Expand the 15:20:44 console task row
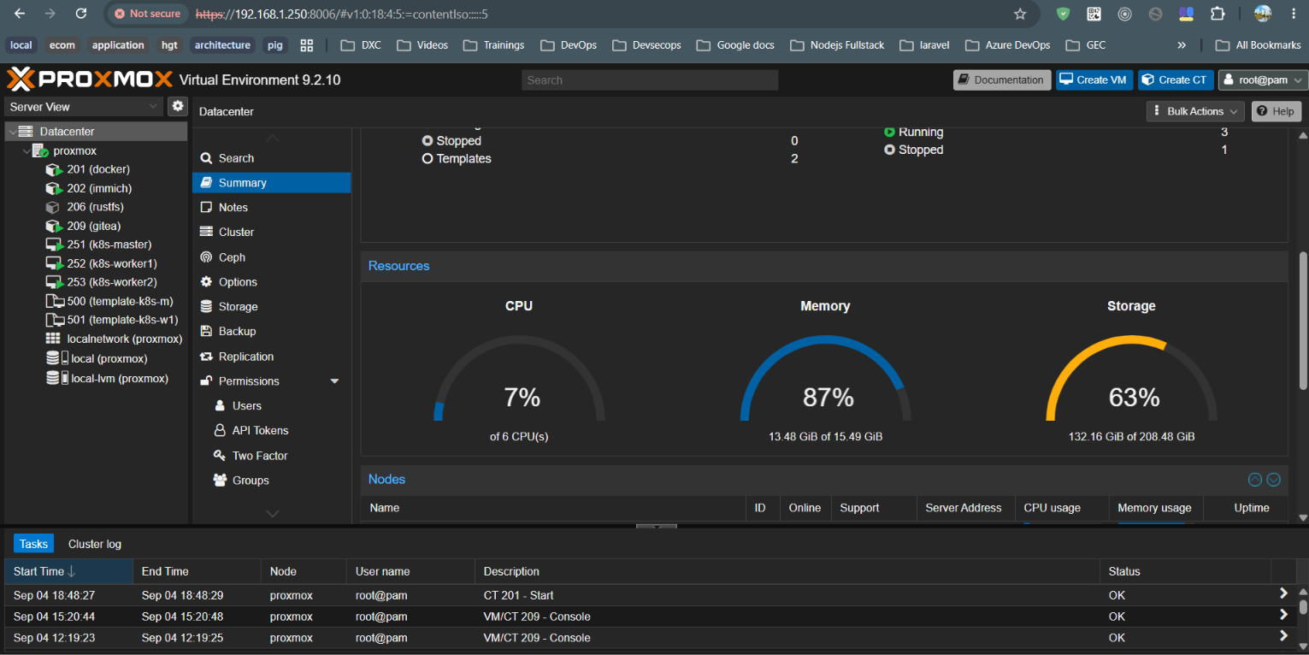1309x655 pixels. (1282, 615)
